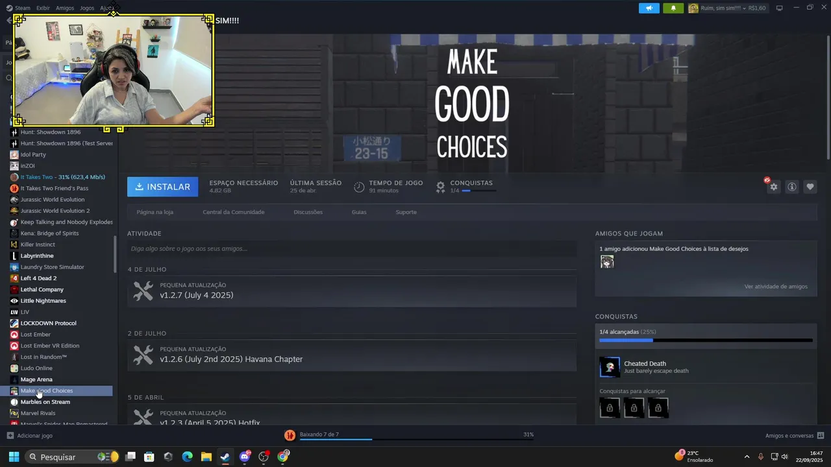Image resolution: width=831 pixels, height=467 pixels.
Task: Add Make Good Choices to favorites heart
Action: click(810, 187)
